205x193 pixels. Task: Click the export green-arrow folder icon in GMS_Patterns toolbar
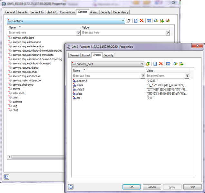point(181,64)
